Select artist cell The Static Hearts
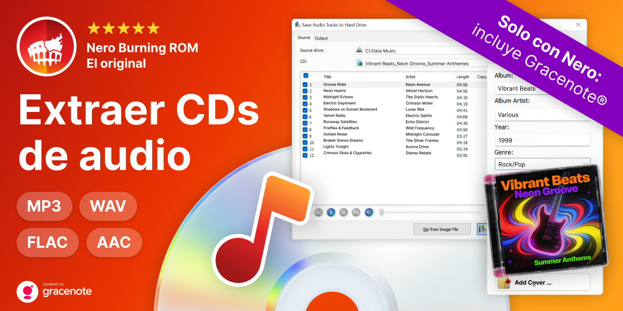 tap(422, 97)
